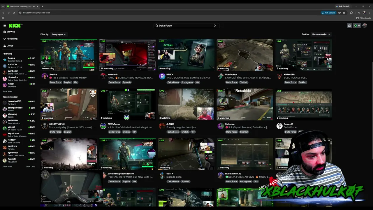
Task: Open Likinhafps channel in the sidebar
Action: (x=19, y=79)
